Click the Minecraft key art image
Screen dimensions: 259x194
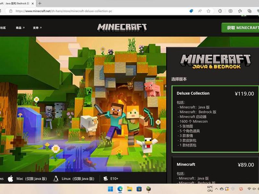(83, 104)
